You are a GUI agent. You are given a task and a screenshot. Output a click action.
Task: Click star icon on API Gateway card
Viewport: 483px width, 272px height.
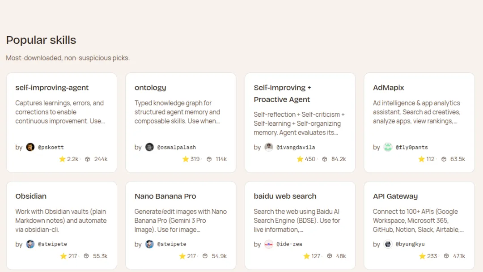pyautogui.click(x=422, y=256)
